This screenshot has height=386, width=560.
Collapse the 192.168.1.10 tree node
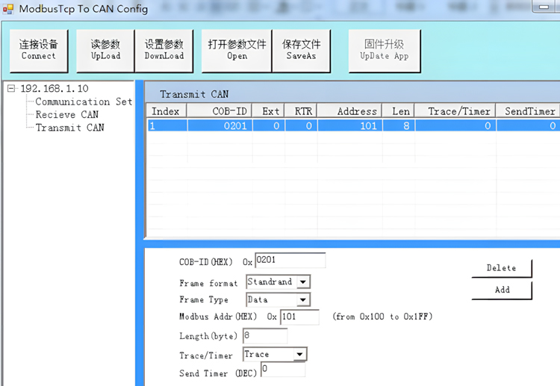(x=11, y=88)
